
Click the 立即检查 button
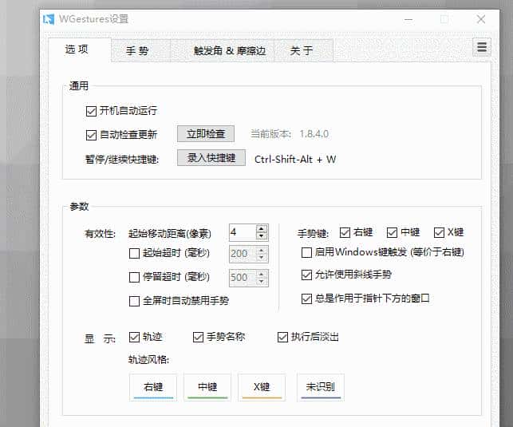point(206,134)
